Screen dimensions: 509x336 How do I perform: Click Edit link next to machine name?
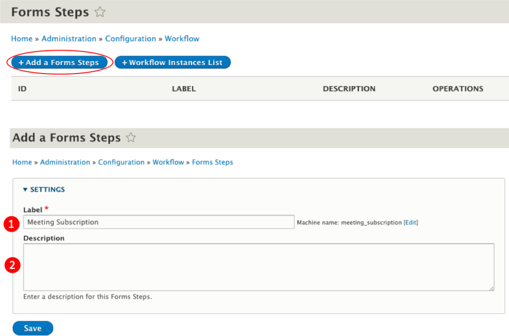click(411, 222)
